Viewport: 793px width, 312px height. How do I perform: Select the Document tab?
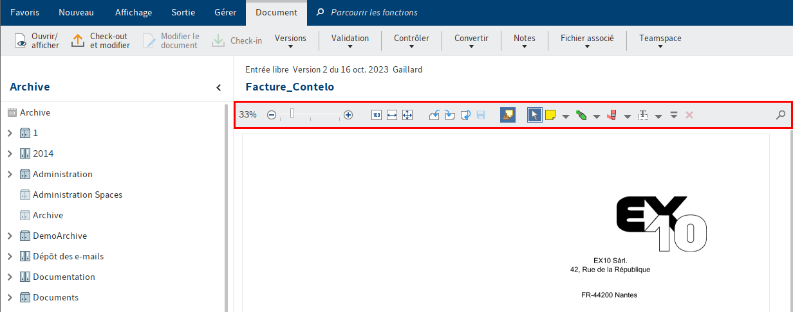point(276,12)
